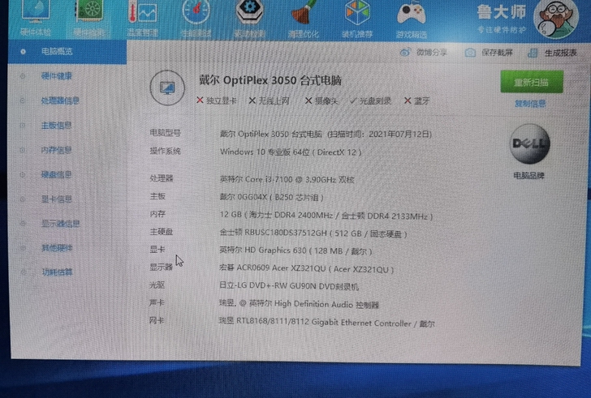Click the checkmark beside 光盘刻录
The height and width of the screenshot is (398, 591).
(x=353, y=101)
